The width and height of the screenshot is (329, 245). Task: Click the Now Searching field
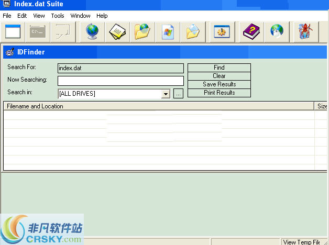120,81
